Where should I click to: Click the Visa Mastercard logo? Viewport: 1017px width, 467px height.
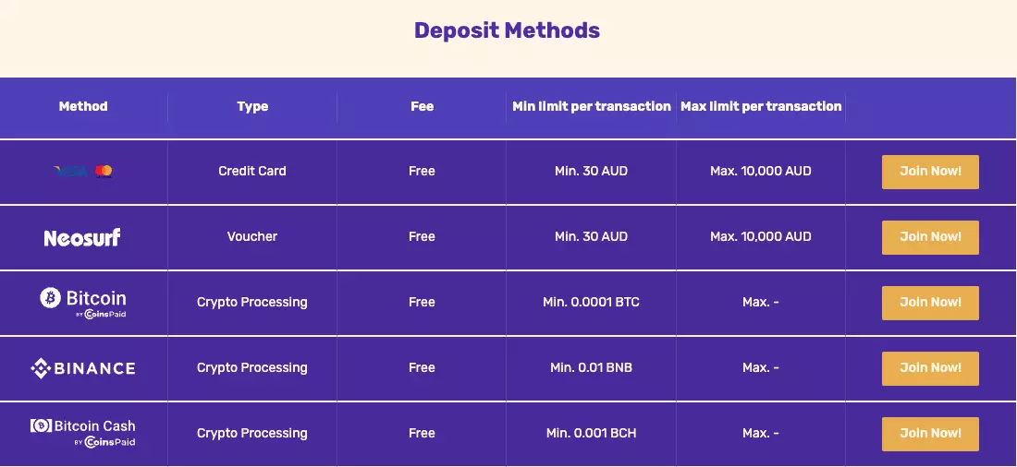[x=83, y=172]
